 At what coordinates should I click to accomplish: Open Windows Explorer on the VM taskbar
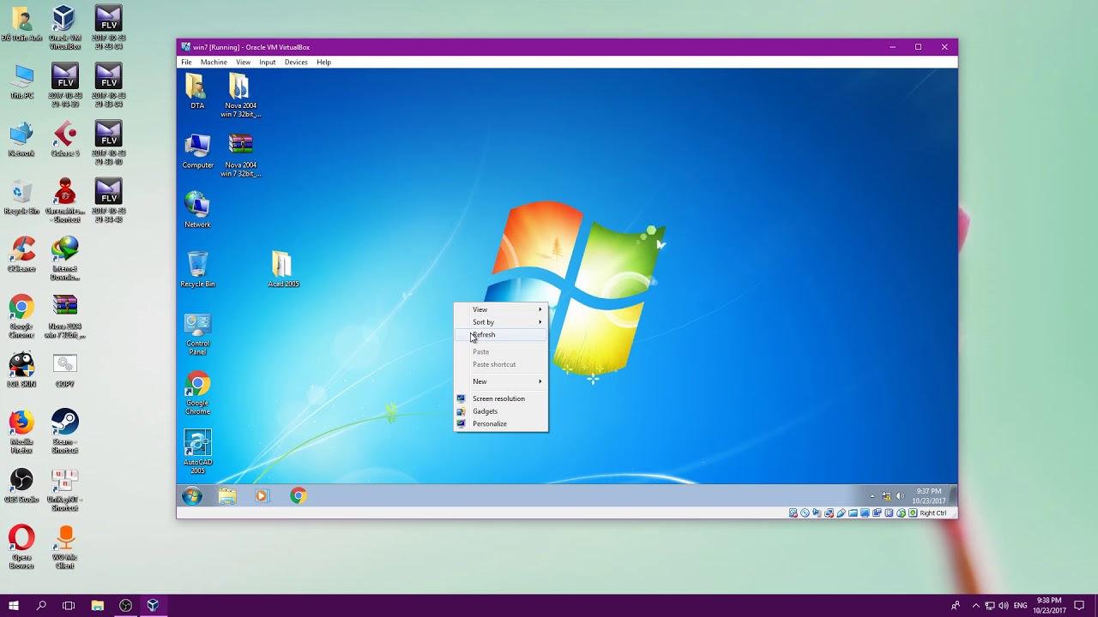(227, 496)
